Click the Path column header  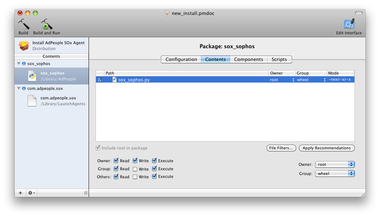[x=186, y=73]
